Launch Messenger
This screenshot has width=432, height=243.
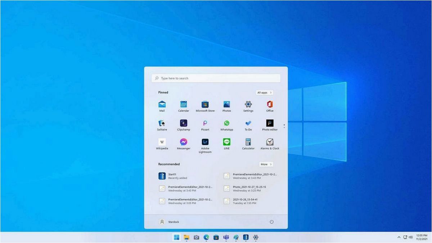[184, 144]
